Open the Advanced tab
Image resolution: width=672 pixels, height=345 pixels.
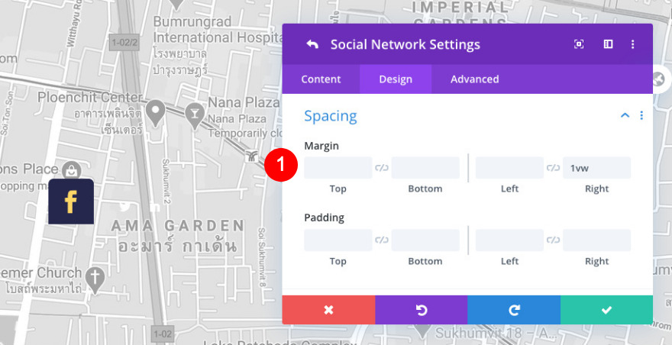coord(474,79)
